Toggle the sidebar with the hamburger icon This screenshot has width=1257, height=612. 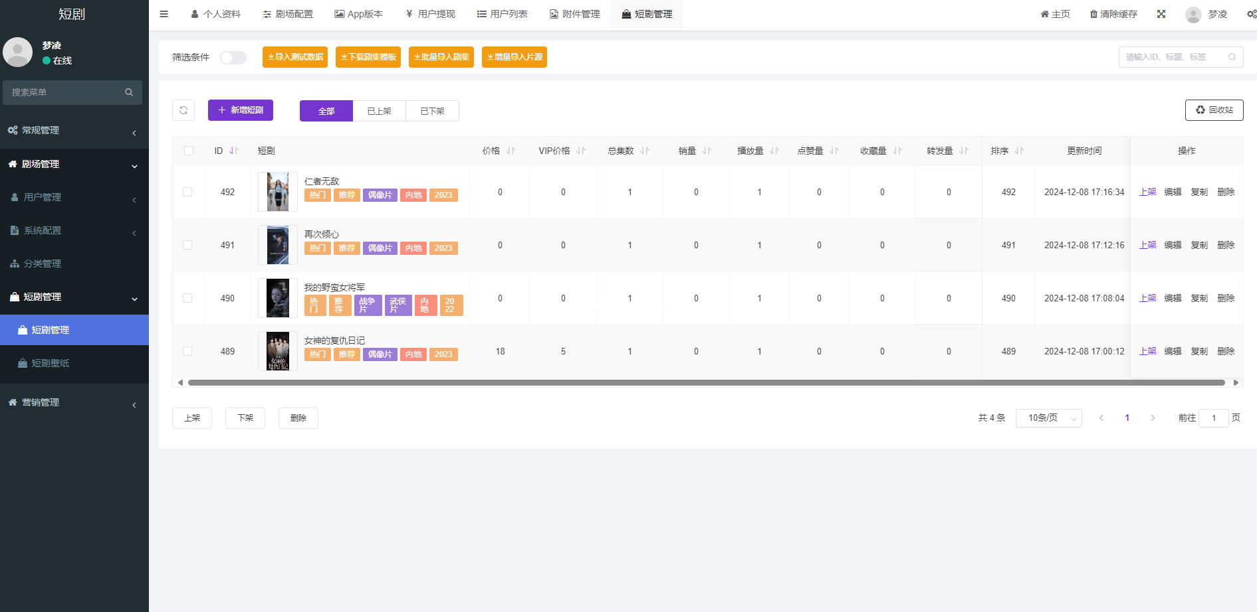pyautogui.click(x=164, y=13)
